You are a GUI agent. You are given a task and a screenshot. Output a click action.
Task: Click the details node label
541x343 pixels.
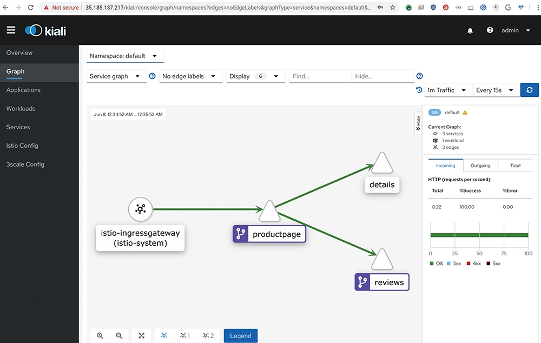coord(382,184)
